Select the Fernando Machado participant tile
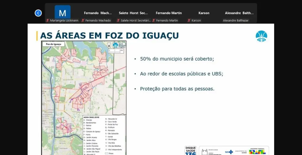This screenshot has height=155, width=302. coord(97,13)
